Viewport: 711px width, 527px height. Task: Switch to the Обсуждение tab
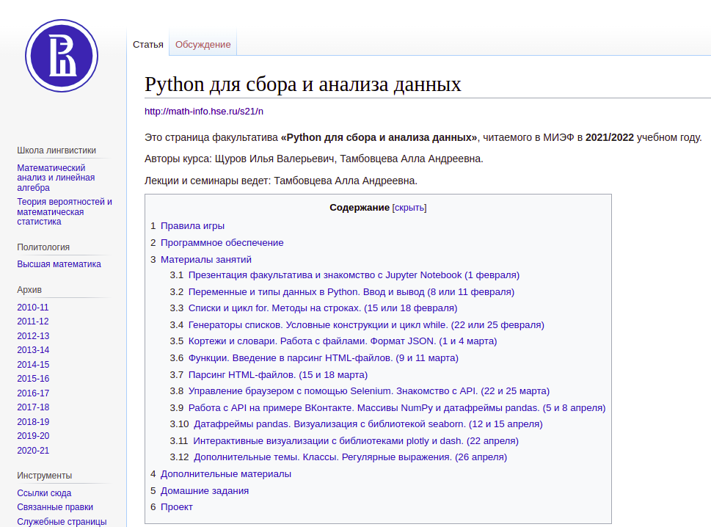click(203, 45)
